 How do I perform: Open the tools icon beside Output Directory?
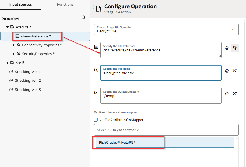click(235, 94)
